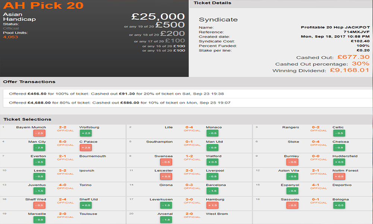The image size is (373, 224).
Task: Click Man City's green -2.5 handicap badge
Action: click(x=40, y=147)
